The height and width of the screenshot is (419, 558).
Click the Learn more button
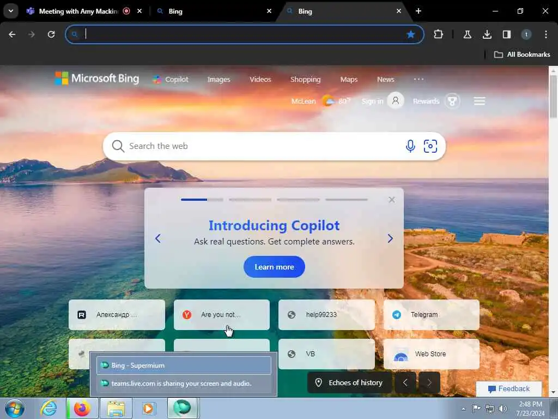point(274,267)
